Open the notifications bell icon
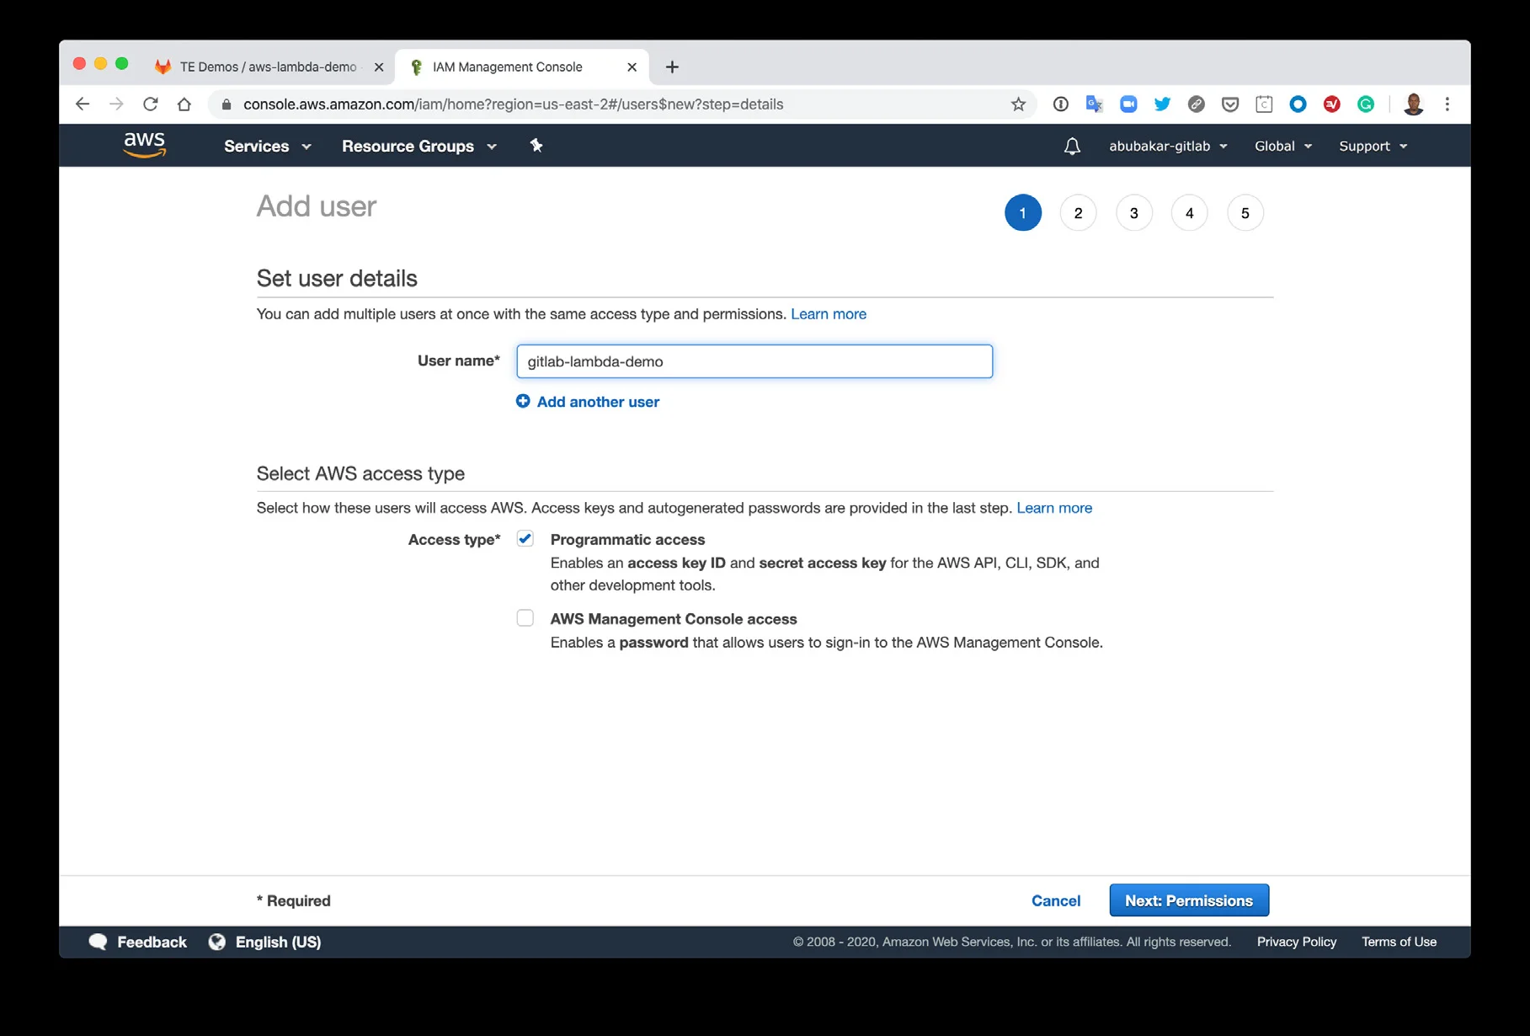This screenshot has width=1530, height=1036. click(x=1071, y=147)
